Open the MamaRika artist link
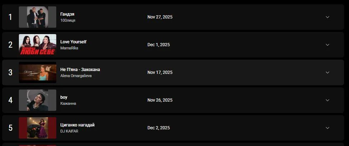Image resolution: width=349 pixels, height=146 pixels. tap(69, 48)
